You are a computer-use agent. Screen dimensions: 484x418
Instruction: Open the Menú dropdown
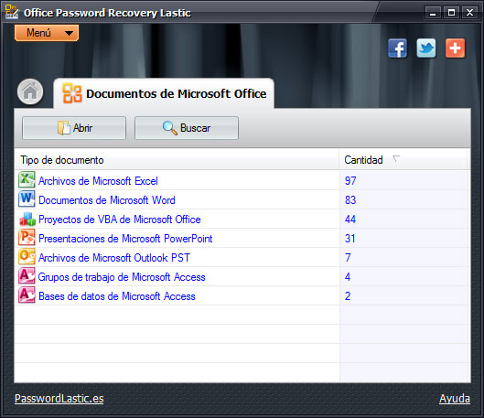[x=47, y=33]
